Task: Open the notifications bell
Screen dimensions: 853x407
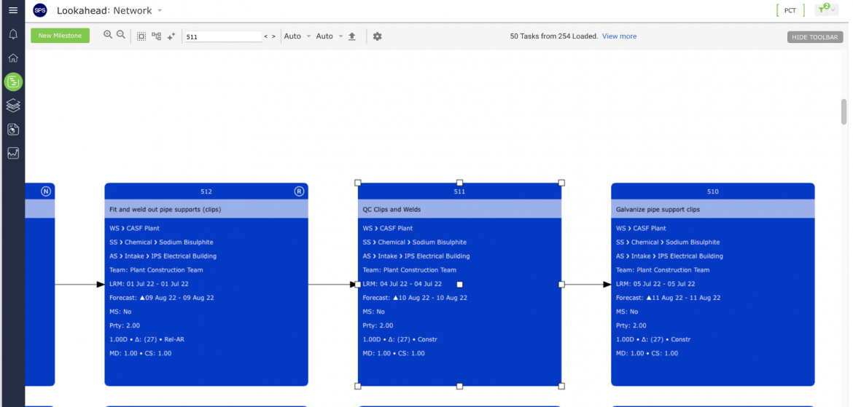Action: click(13, 34)
